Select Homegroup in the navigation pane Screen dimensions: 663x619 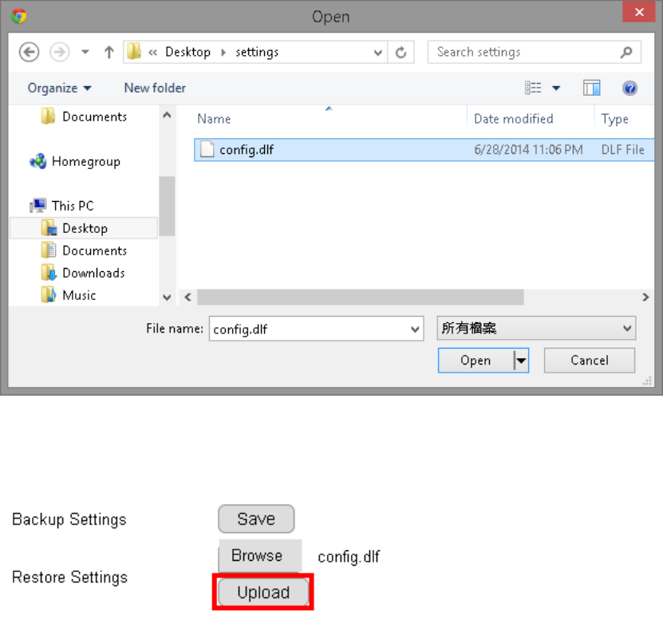click(x=86, y=161)
